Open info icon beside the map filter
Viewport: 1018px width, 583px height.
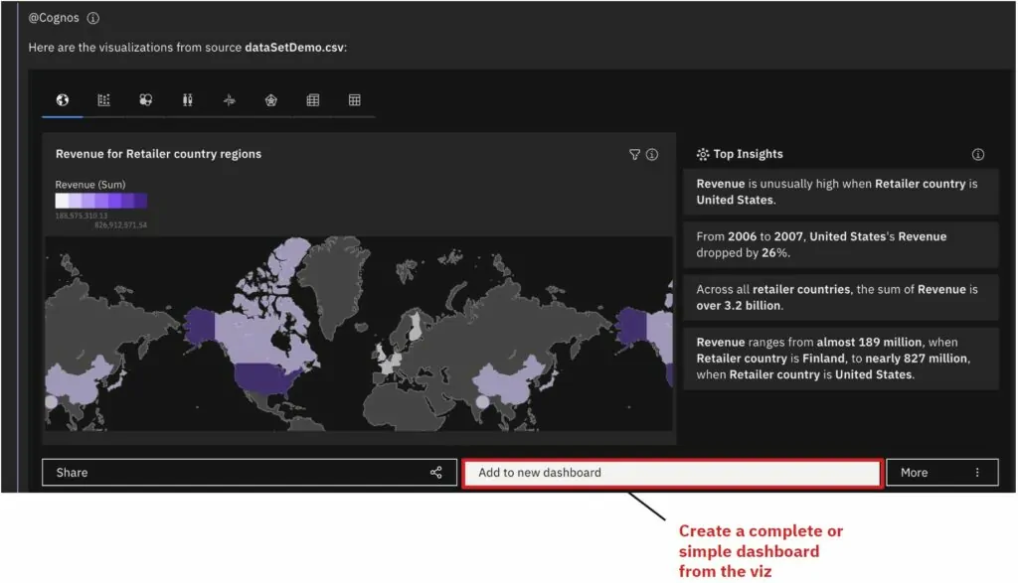(x=652, y=155)
